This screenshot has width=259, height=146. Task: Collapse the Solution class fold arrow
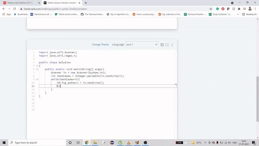37,66
